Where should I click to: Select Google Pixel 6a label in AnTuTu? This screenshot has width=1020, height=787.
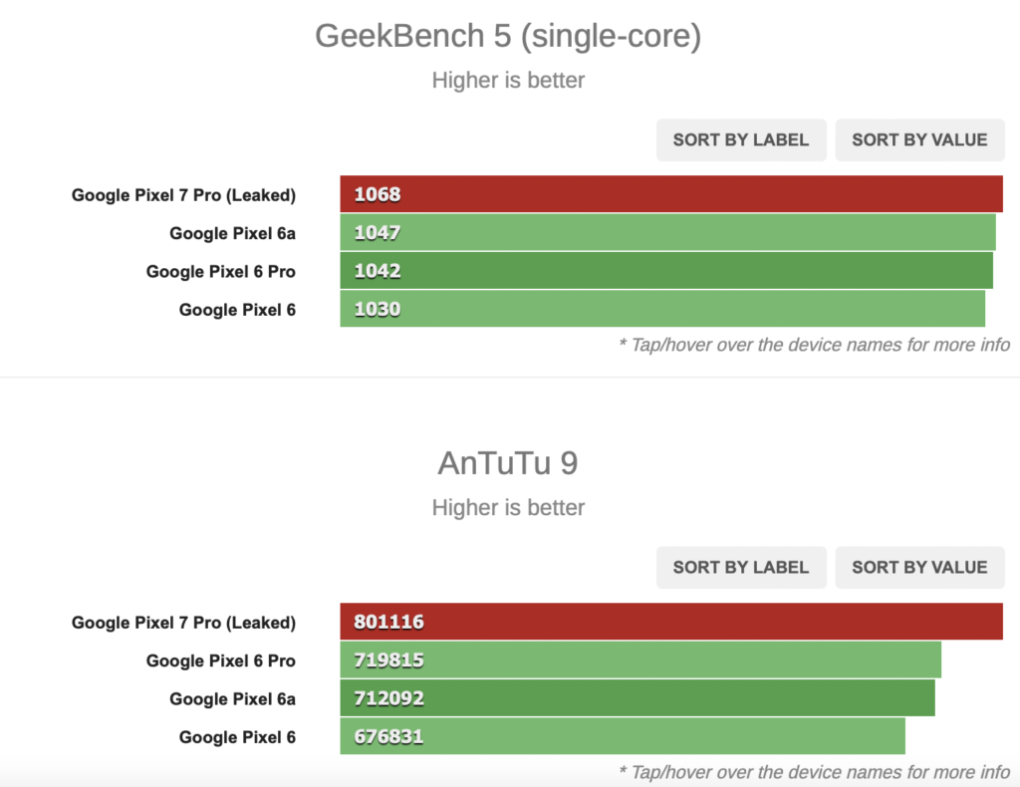coord(232,699)
